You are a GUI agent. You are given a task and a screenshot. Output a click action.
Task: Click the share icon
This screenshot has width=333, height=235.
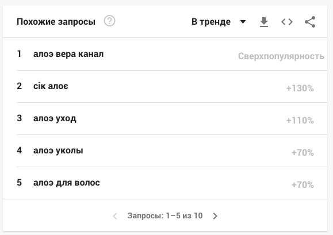[x=310, y=22]
